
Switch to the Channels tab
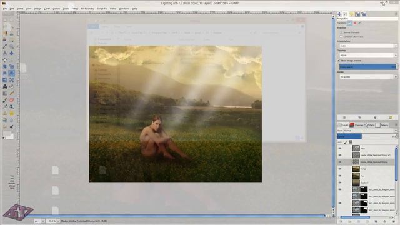[x=356, y=125]
